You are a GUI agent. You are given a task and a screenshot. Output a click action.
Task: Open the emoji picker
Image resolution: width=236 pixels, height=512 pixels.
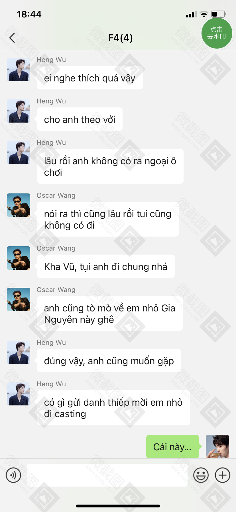[201, 475]
